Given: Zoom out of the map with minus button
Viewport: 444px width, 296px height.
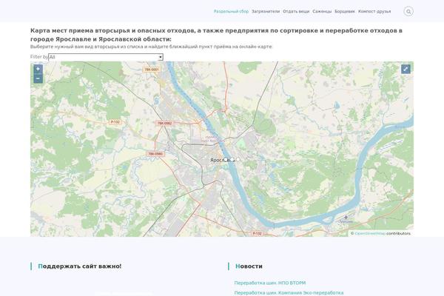Looking at the screenshot, I should 38,78.
